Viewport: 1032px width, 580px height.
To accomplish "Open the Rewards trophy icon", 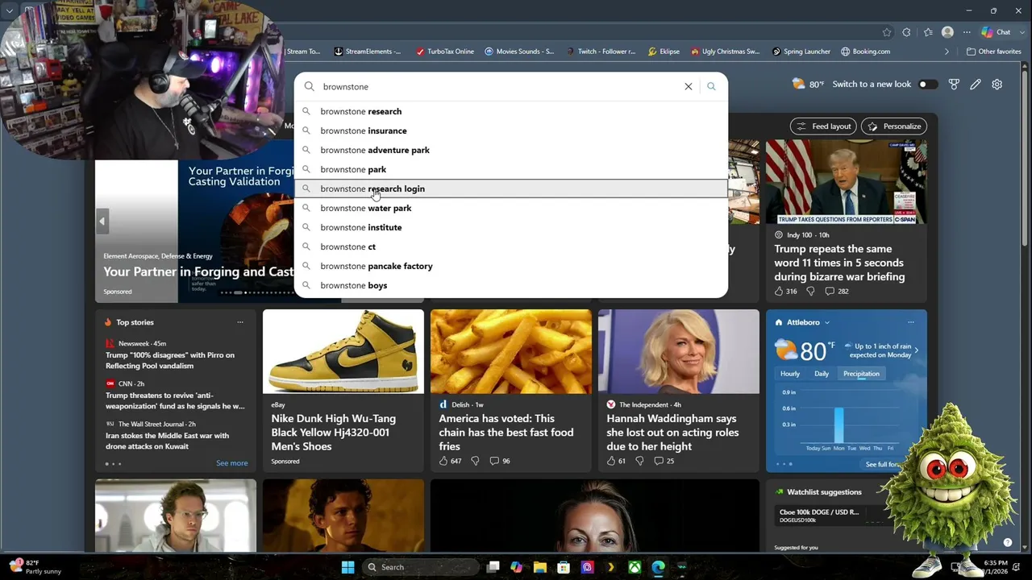I will pyautogui.click(x=954, y=84).
